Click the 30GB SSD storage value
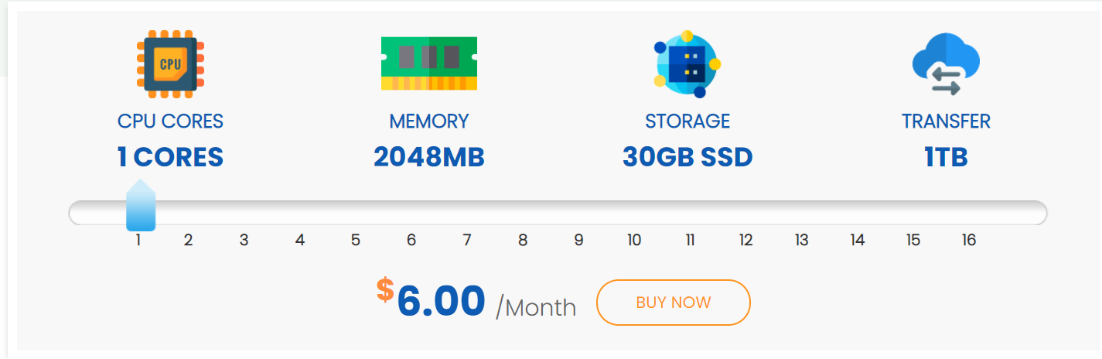Image resolution: width=1102 pixels, height=359 pixels. (687, 157)
